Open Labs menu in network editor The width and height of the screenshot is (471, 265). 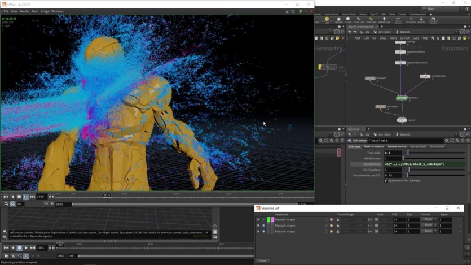tap(415, 38)
